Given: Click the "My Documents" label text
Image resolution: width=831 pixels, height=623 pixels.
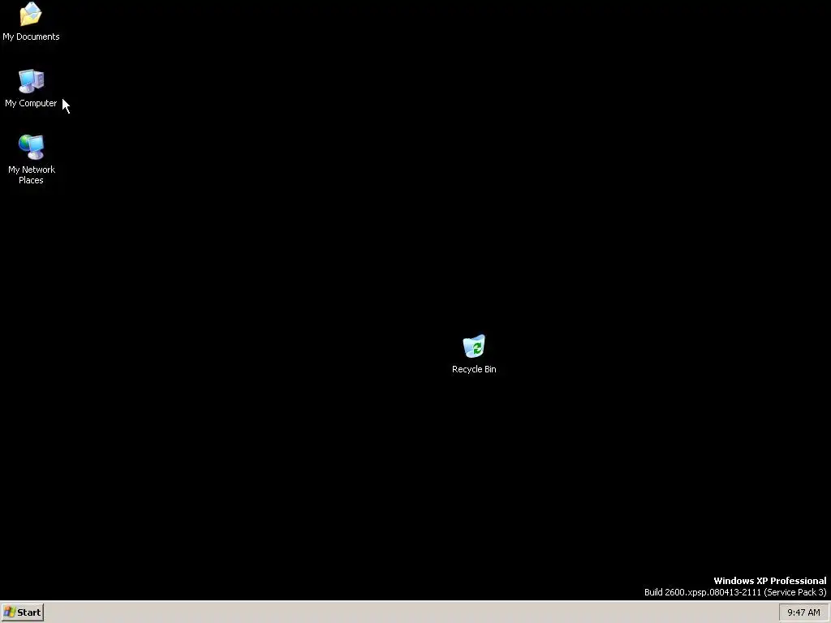Looking at the screenshot, I should (32, 37).
